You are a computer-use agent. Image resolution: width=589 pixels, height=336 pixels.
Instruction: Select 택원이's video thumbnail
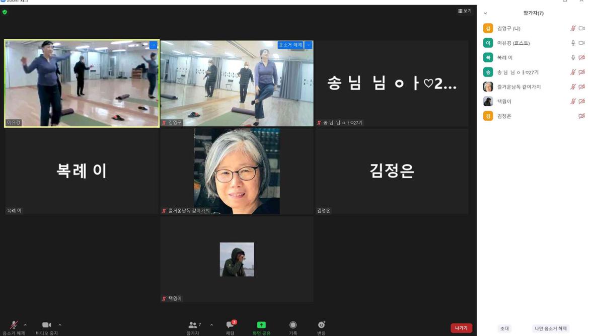point(237,259)
